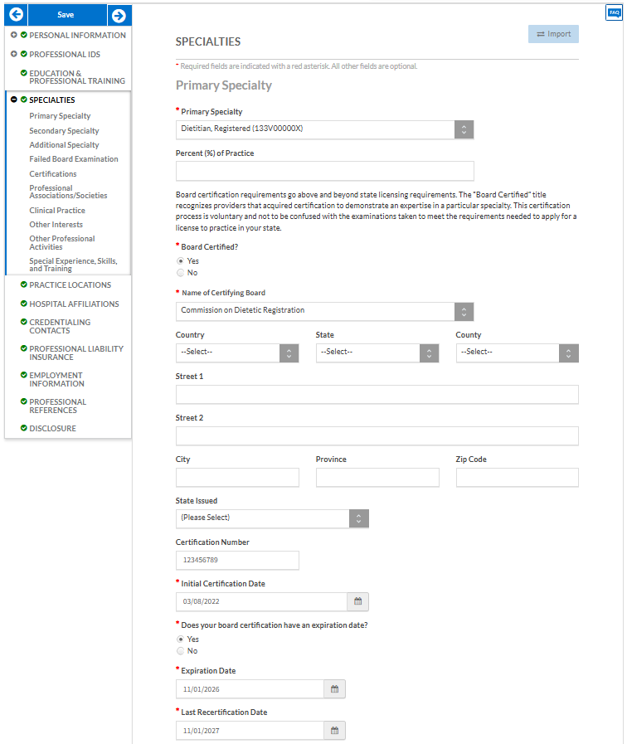Click the Certification Number field

[237, 561]
